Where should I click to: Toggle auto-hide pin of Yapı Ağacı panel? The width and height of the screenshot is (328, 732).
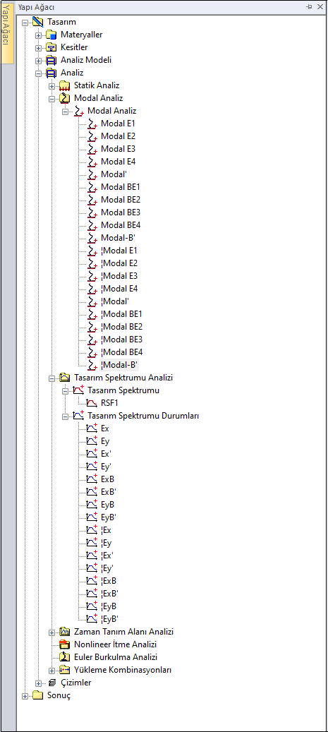(308, 7)
